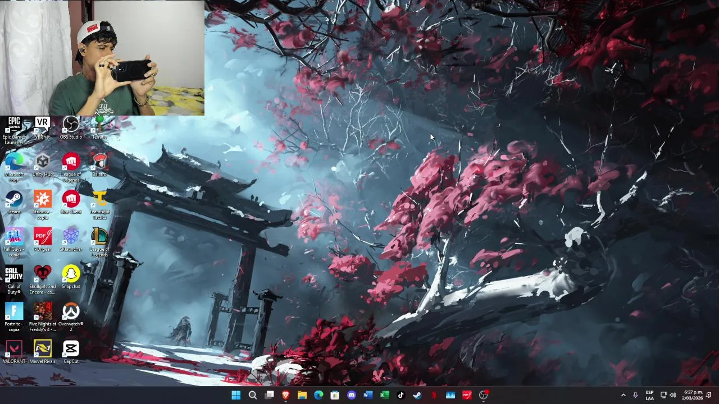Open Microsoft Edge from the taskbar
The height and width of the screenshot is (404, 719).
point(318,395)
